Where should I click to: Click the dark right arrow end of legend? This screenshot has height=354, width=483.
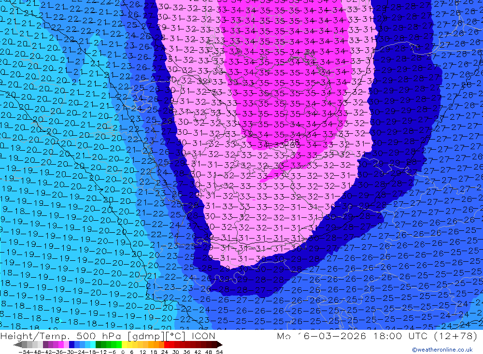220,345
